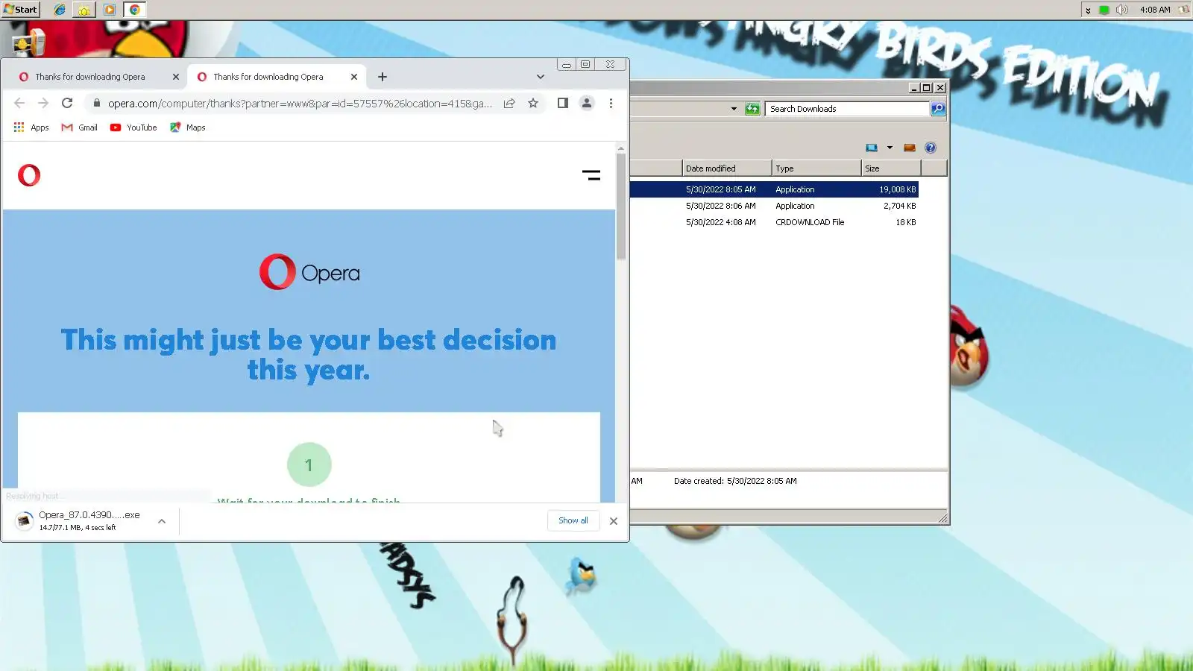This screenshot has width=1193, height=671.
Task: Go back in Chrome
Action: point(19,104)
